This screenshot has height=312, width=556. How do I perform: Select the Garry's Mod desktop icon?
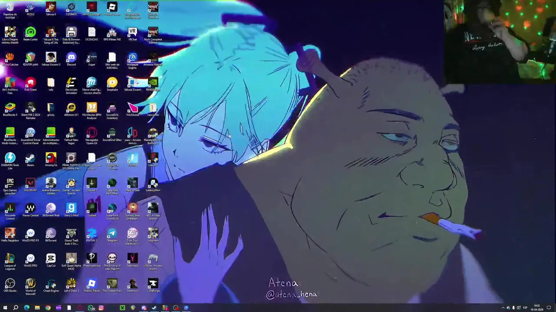71,211
